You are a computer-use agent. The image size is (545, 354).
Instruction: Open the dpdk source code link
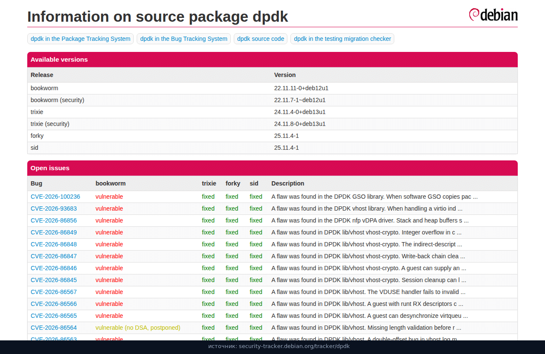(261, 39)
